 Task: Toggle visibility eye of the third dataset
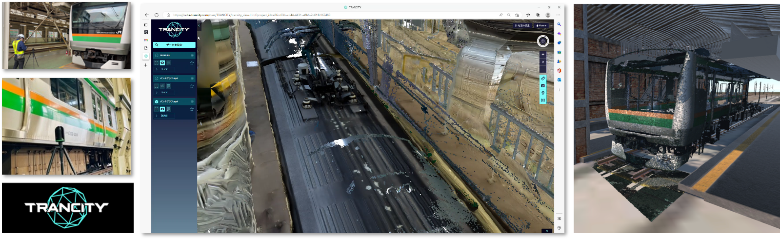pos(162,109)
